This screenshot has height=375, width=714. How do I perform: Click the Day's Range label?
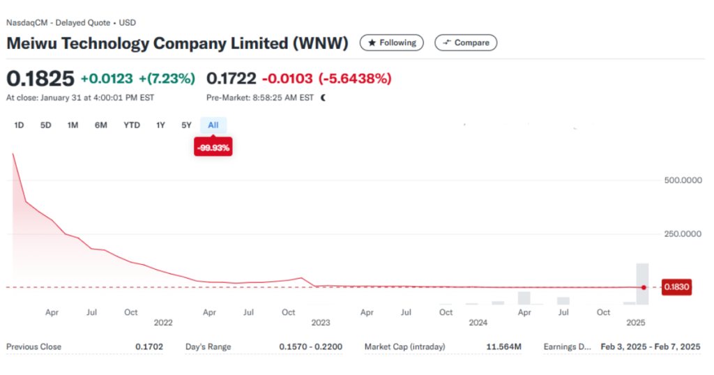208,347
